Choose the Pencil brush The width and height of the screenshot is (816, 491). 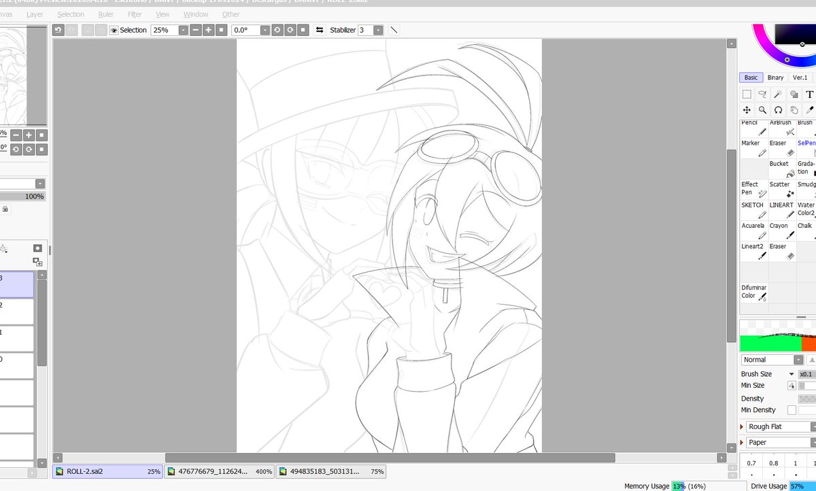point(753,129)
